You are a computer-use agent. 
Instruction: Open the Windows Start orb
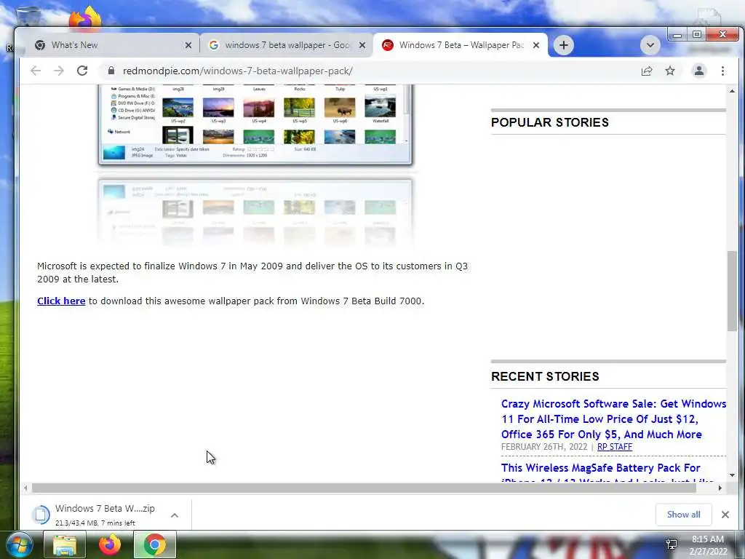click(20, 544)
